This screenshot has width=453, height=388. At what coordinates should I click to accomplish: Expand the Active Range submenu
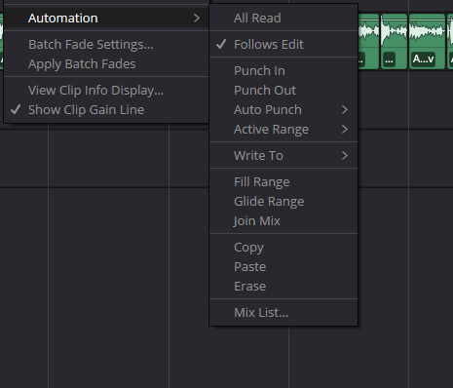[x=283, y=130]
